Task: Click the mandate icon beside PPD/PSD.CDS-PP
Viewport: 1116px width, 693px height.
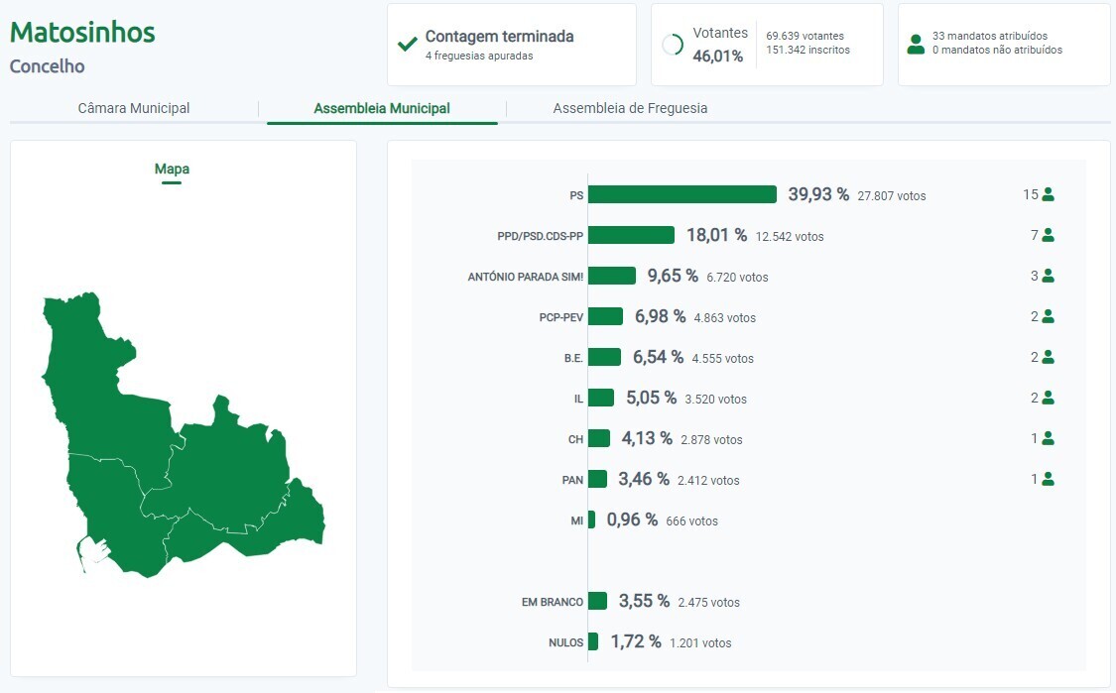Action: click(x=1048, y=235)
